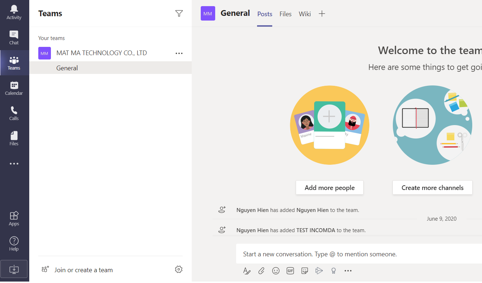Screen dimensions: 482x283
Task: Open the Apps store
Action: 14,219
